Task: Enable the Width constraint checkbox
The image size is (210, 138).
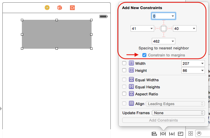Action: (124, 63)
